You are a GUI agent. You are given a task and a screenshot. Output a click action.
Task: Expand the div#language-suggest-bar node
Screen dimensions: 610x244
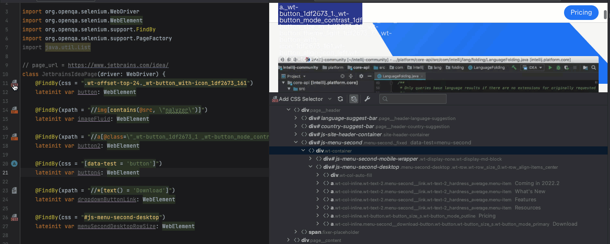296,118
